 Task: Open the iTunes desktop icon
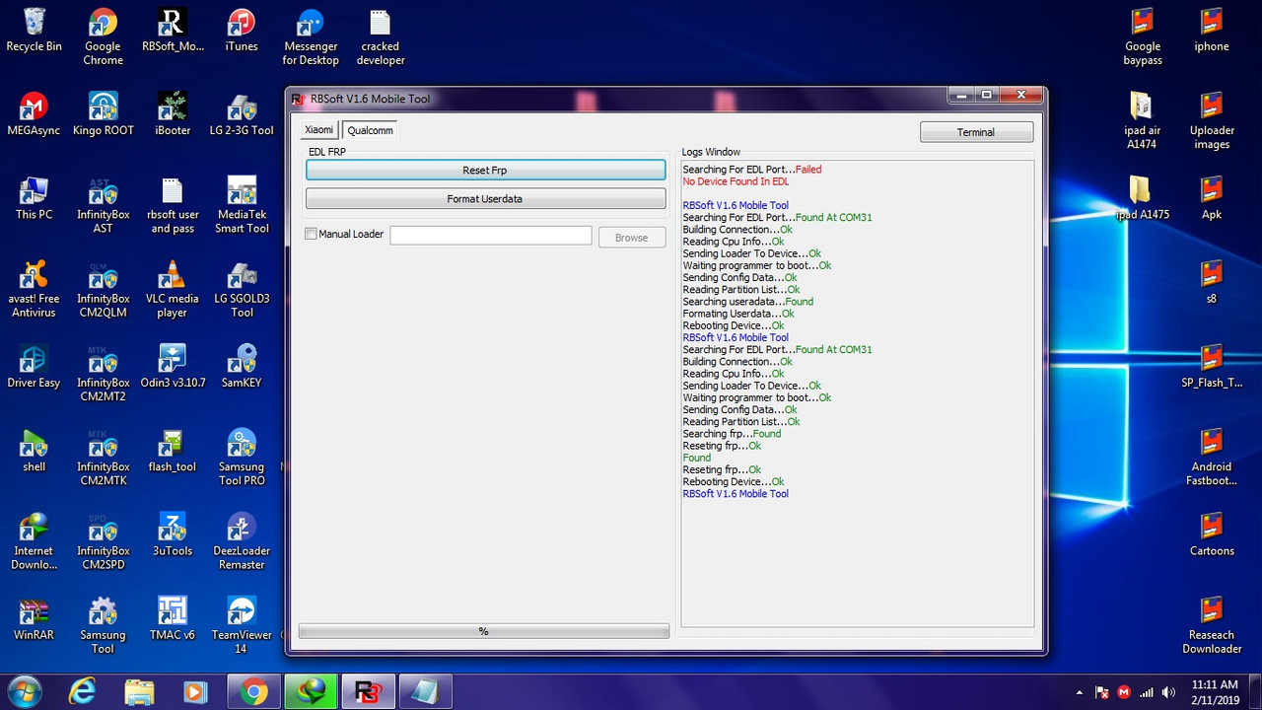click(x=242, y=31)
